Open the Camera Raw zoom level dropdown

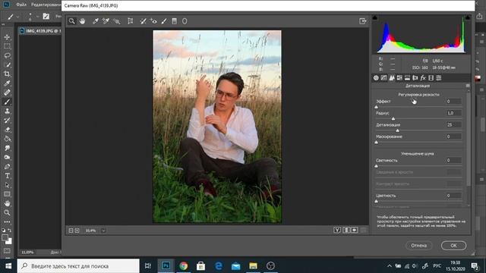(103, 231)
